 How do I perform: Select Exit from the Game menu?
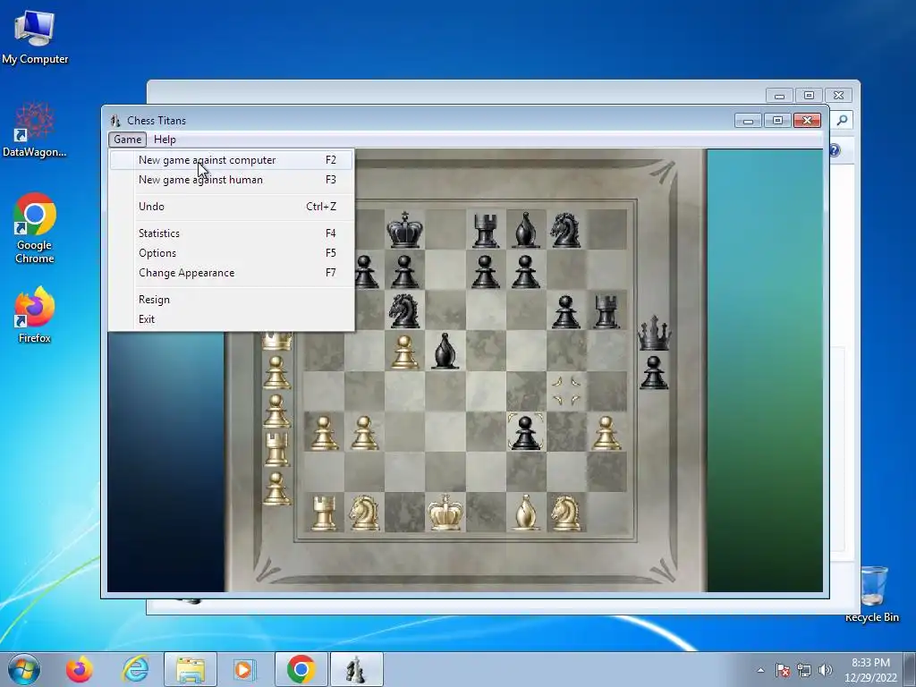pyautogui.click(x=232, y=319)
